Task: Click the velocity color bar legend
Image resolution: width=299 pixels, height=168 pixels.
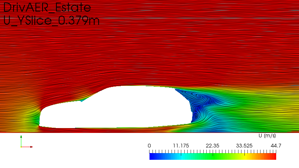Action: (x=213, y=156)
